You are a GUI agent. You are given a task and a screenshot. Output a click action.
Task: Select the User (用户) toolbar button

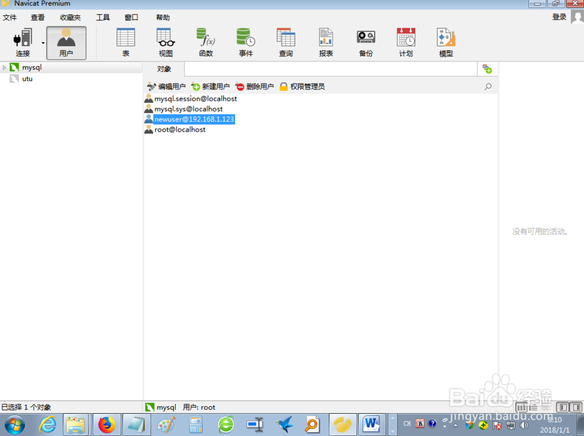point(66,43)
